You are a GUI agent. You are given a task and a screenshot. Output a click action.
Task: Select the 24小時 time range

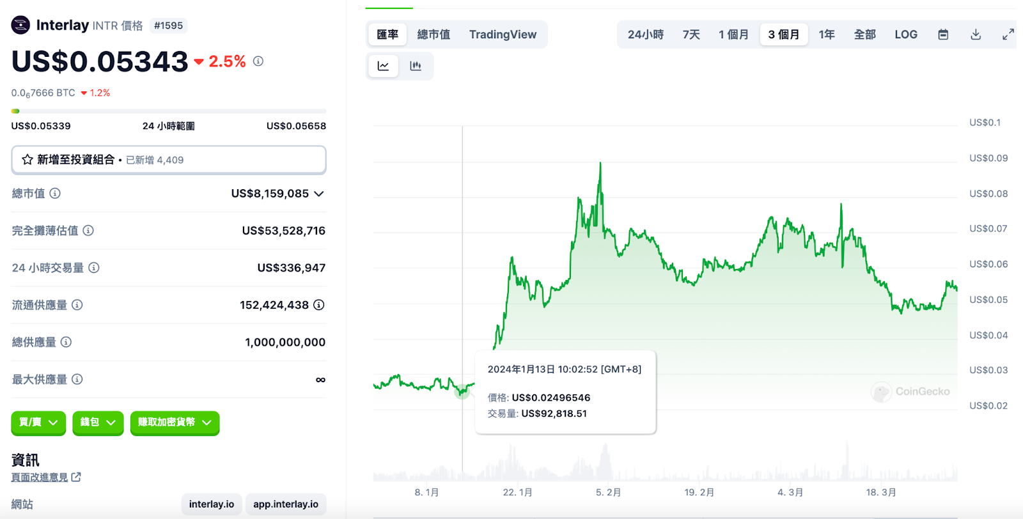646,35
